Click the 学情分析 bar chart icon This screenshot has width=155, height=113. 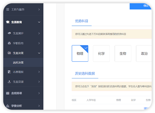click(8, 106)
